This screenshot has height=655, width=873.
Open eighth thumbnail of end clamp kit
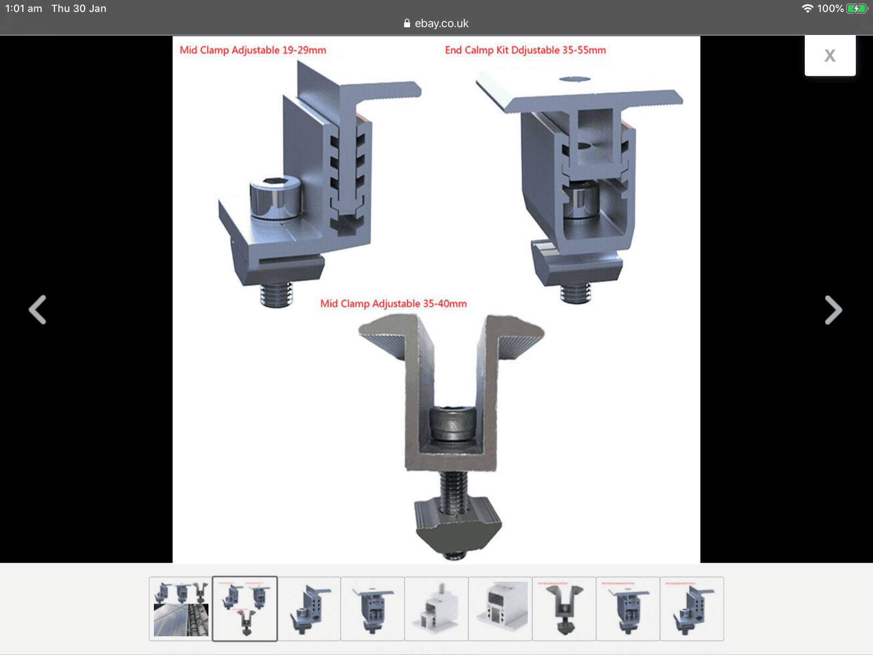[x=628, y=609]
